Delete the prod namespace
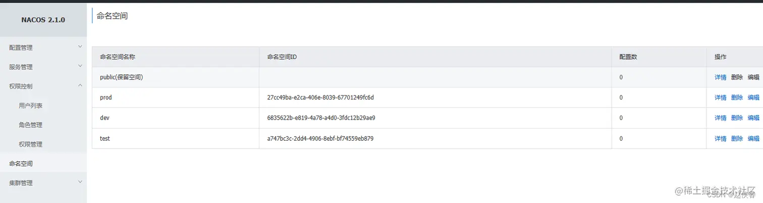The height and width of the screenshot is (203, 763). [x=737, y=97]
